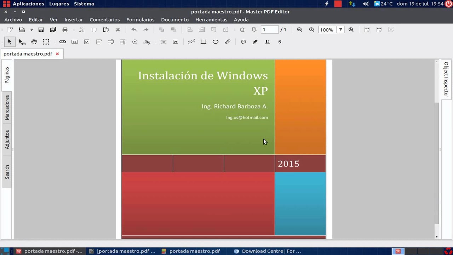Open the Object Inspector side tab
This screenshot has height=255, width=453.
point(446,79)
